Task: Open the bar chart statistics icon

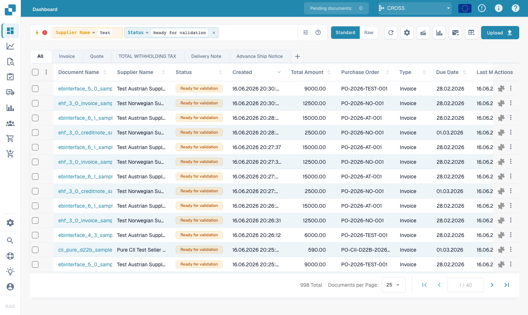Action: tap(439, 33)
